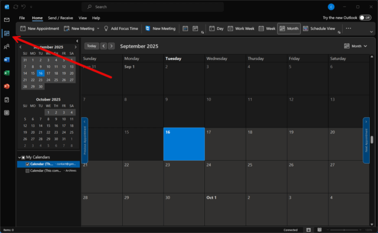This screenshot has height=233, width=378.
Task: Open Customize Quick Access Toolbar dropdown
Action: tap(31, 7)
